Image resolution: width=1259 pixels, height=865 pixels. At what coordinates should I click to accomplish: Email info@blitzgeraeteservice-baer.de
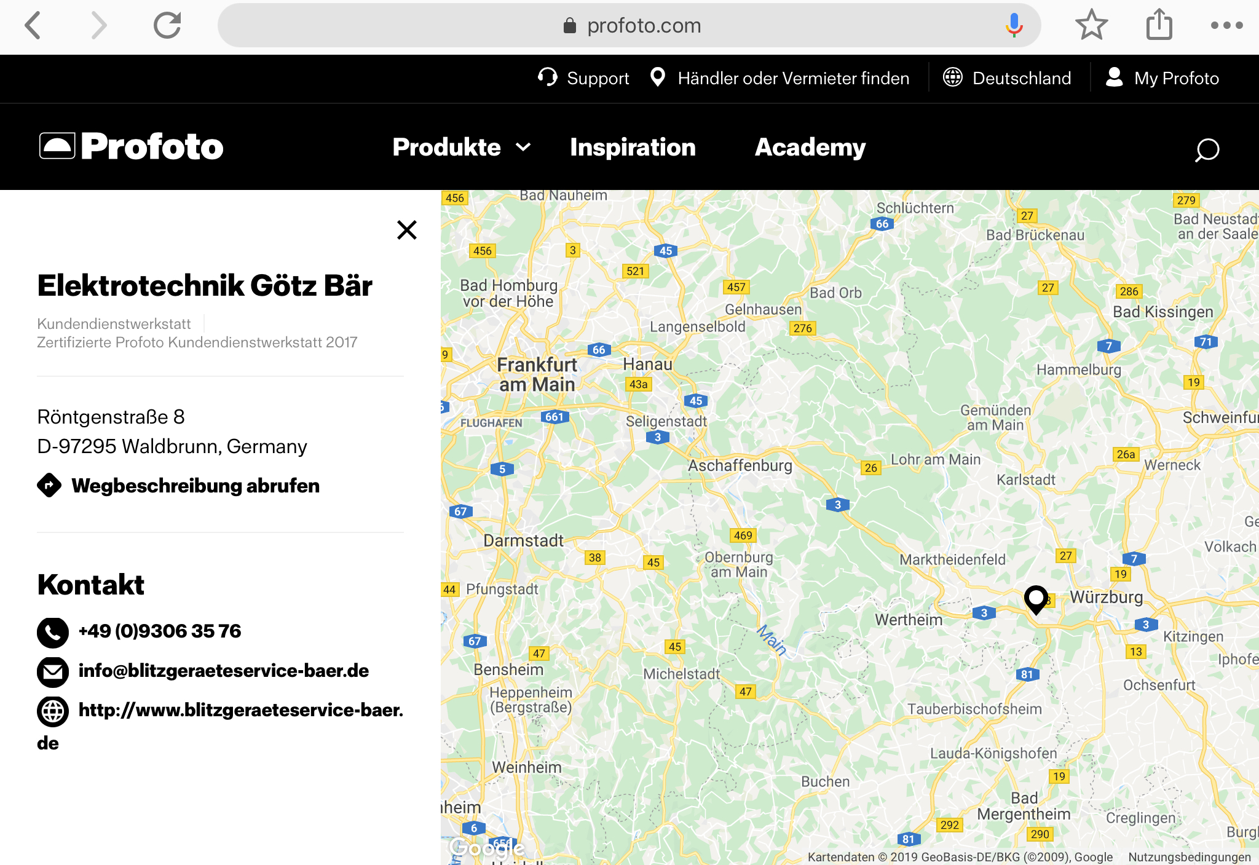tap(224, 670)
